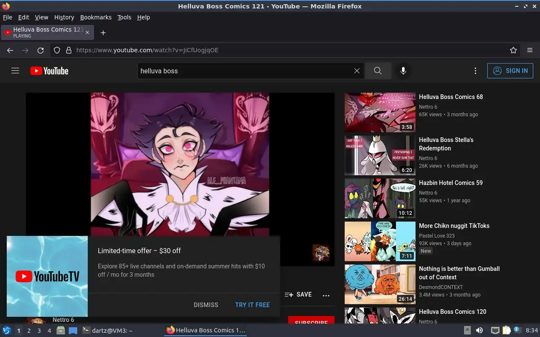The height and width of the screenshot is (337, 540).
Task: Open the Bookmarks menu
Action: point(96,17)
